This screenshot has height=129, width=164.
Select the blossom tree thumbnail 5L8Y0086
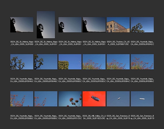[142, 62]
